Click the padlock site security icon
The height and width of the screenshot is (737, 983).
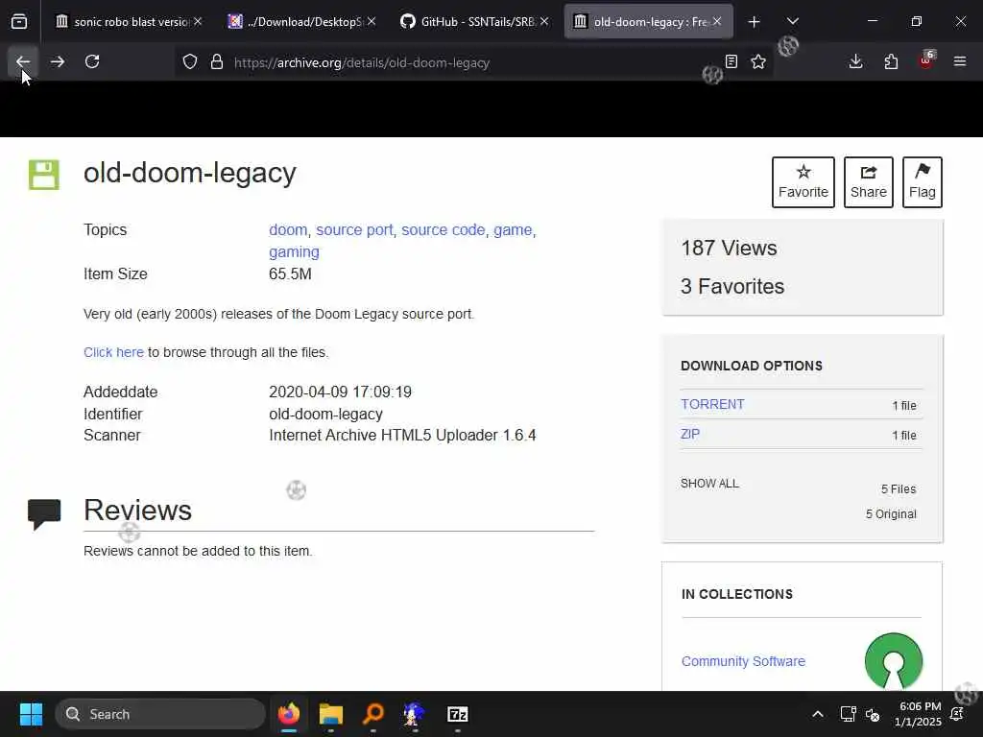(x=217, y=62)
